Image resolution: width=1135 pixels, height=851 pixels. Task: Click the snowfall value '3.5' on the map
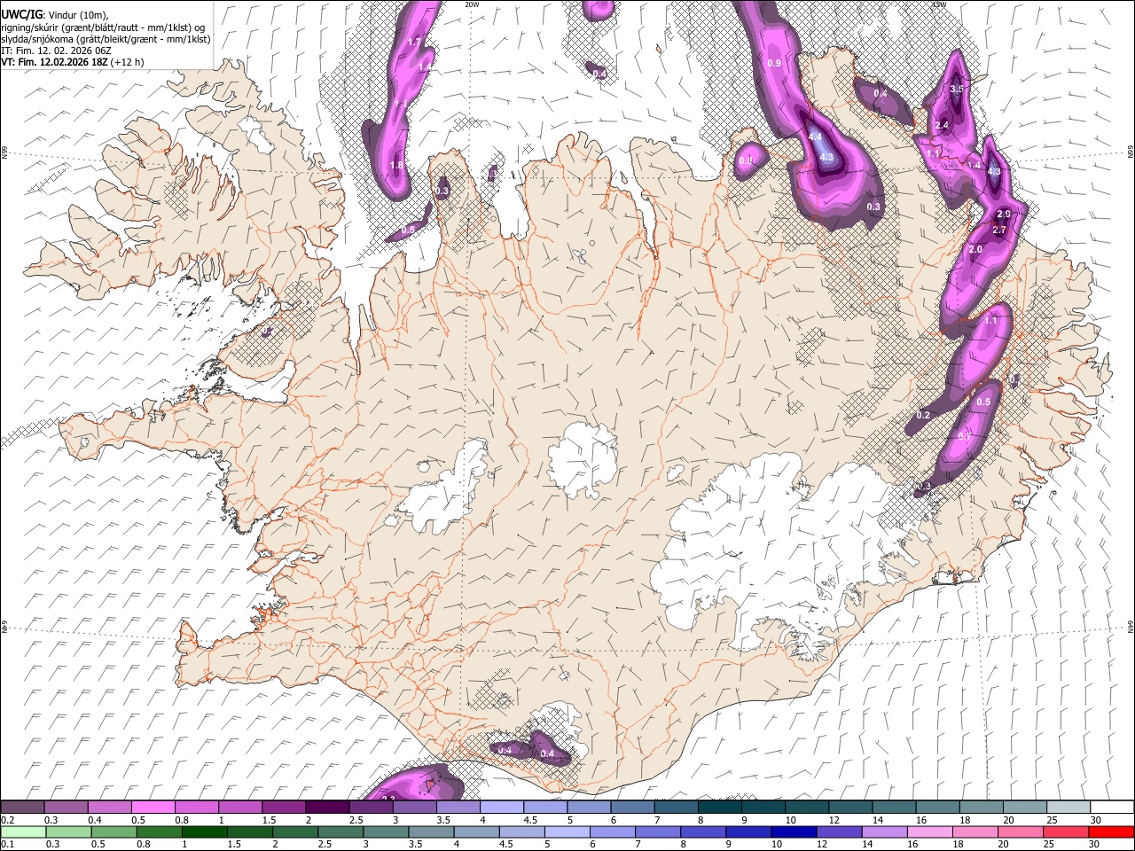click(x=957, y=90)
